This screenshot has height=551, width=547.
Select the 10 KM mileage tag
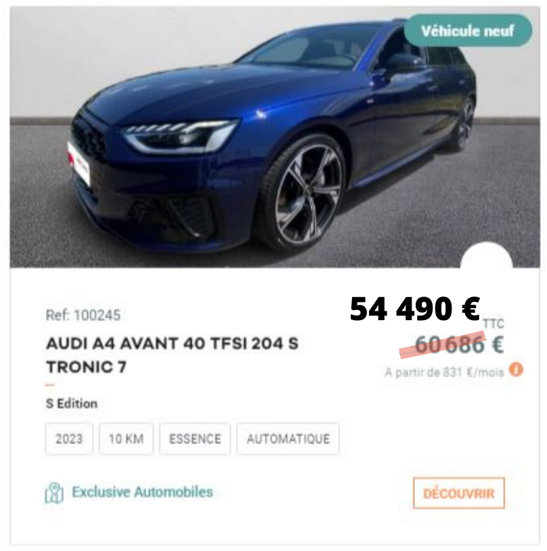tap(126, 439)
